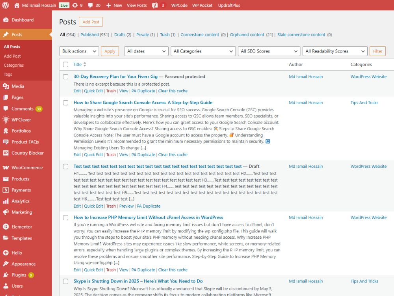394x296 pixels.
Task: Click the Posts pushpin icon in sidebar
Action: [6, 34]
